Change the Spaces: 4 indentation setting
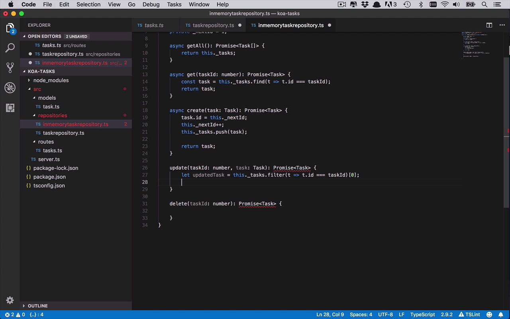This screenshot has height=319, width=510. [x=361, y=315]
